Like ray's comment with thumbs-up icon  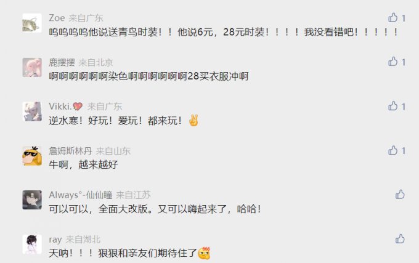click(400, 239)
